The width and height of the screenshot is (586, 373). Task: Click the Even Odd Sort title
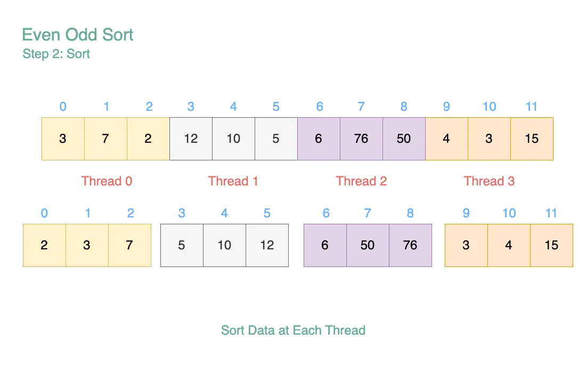point(78,35)
